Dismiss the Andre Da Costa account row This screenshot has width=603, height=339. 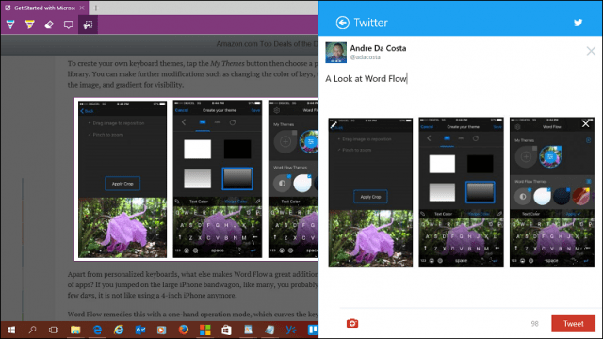(591, 51)
